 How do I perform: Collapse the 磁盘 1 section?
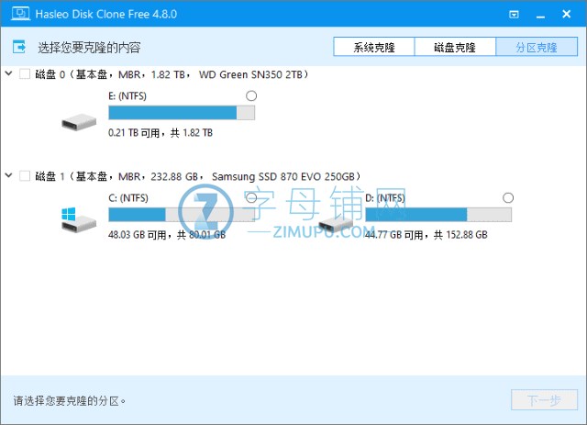pyautogui.click(x=8, y=175)
